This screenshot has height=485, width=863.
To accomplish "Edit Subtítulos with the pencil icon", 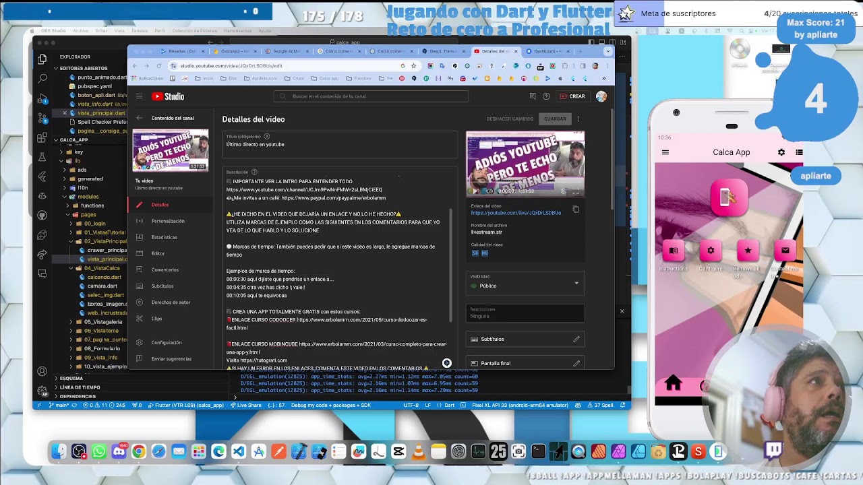I will click(576, 339).
